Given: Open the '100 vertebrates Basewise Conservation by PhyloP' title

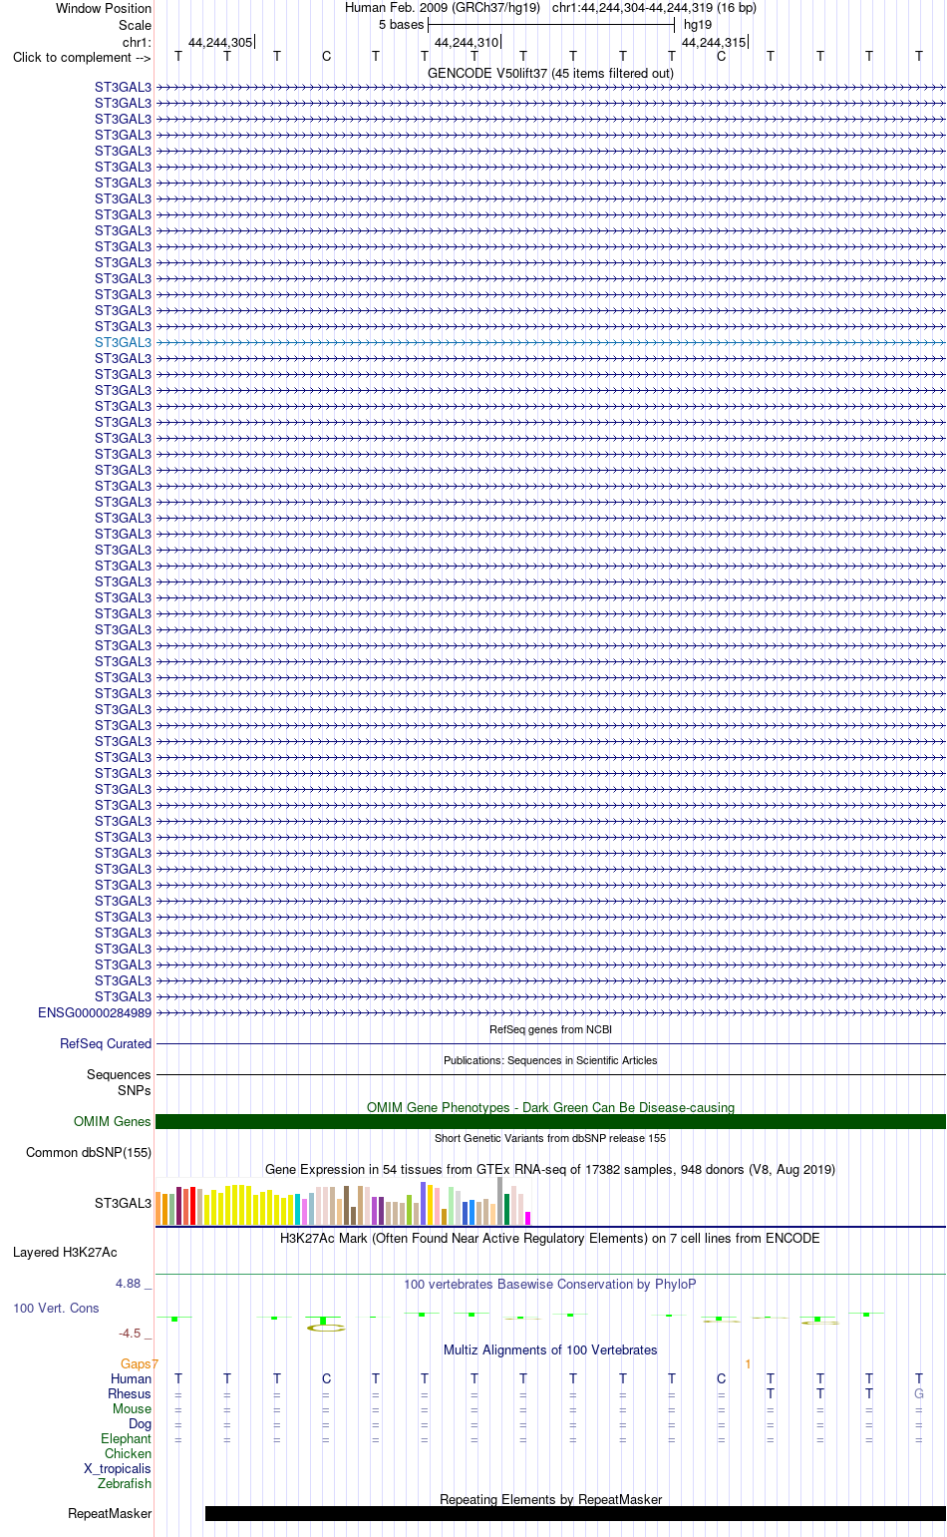Looking at the screenshot, I should (550, 1284).
